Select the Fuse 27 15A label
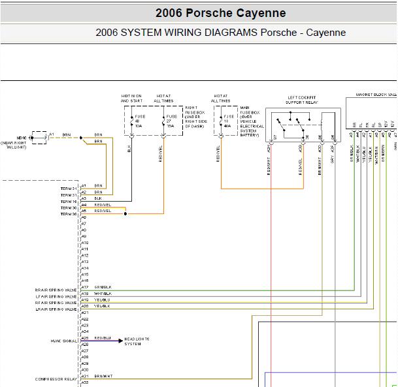 [172, 121]
